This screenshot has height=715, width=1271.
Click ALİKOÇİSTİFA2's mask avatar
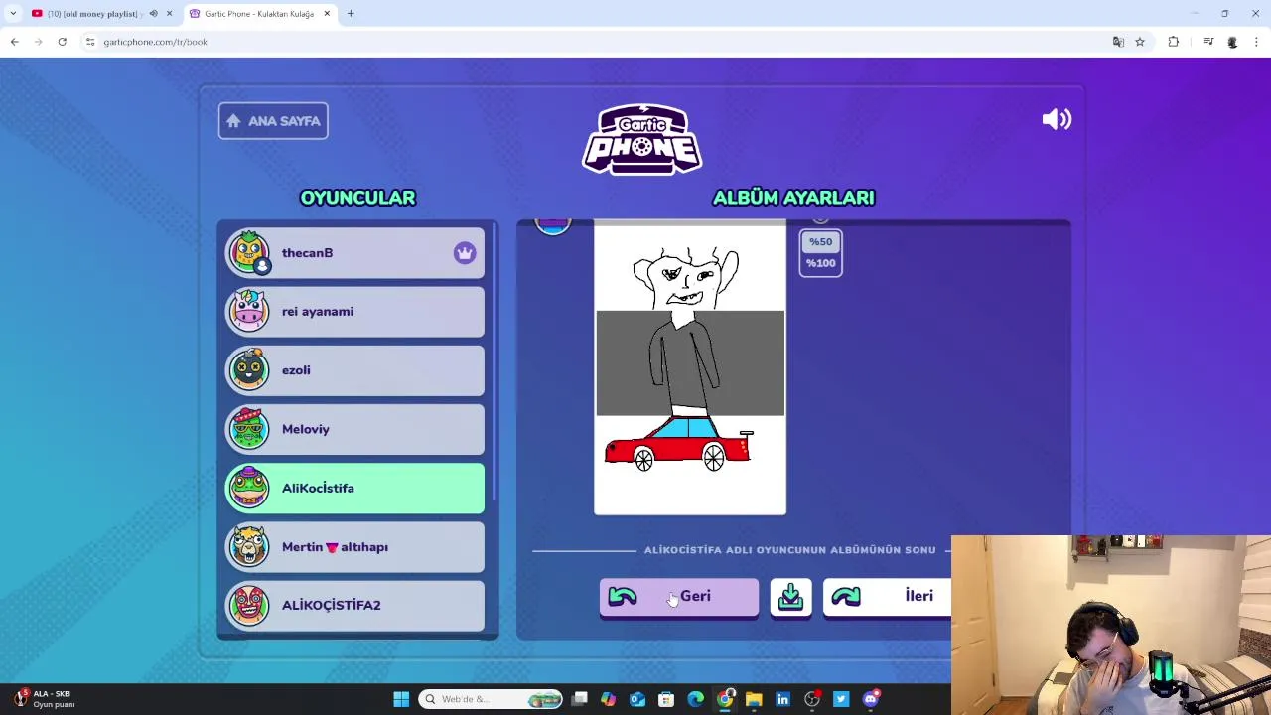tap(248, 605)
